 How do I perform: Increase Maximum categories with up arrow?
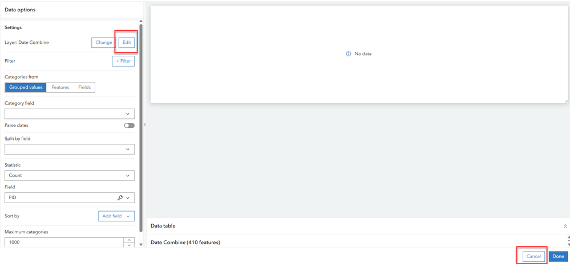click(129, 240)
